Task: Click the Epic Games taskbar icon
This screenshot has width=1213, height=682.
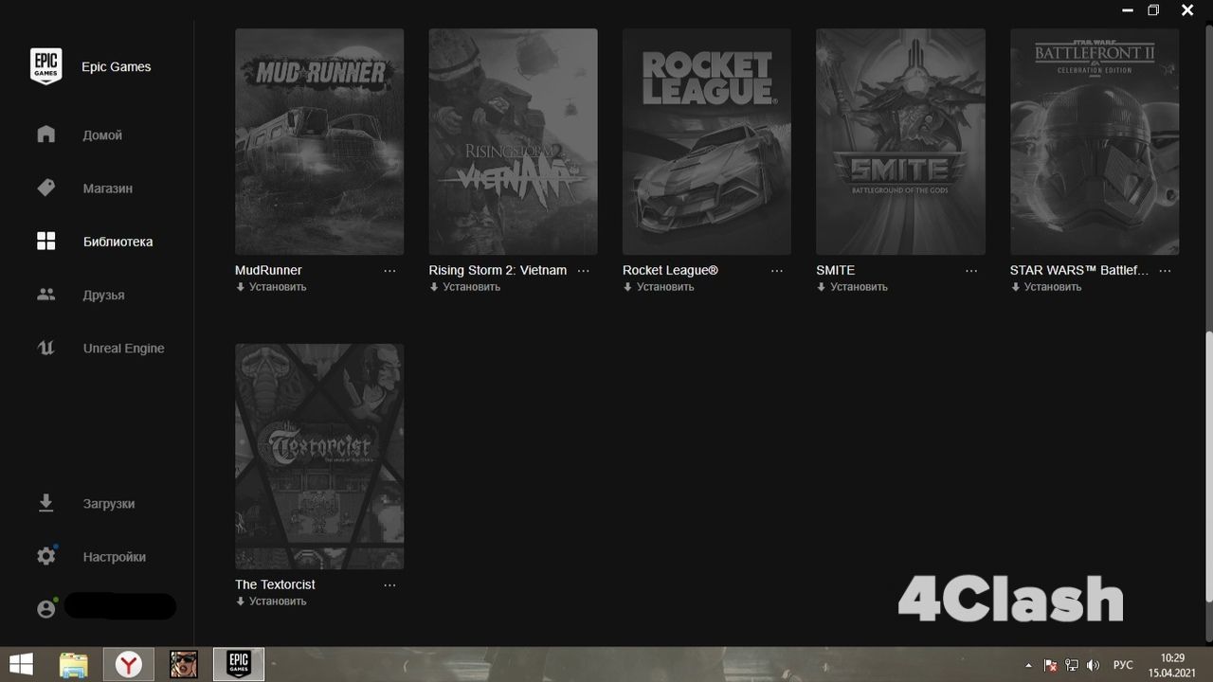Action: click(x=238, y=664)
